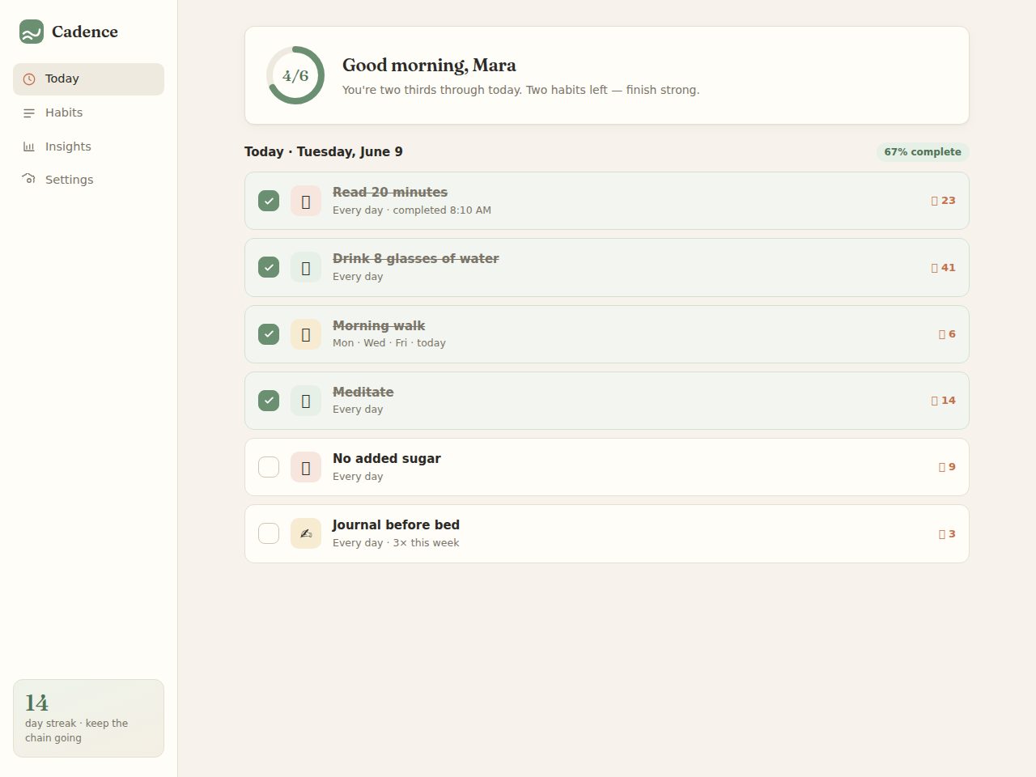The width and height of the screenshot is (1036, 777).
Task: Click the No added sugar habit icon
Action: pyautogui.click(x=306, y=467)
